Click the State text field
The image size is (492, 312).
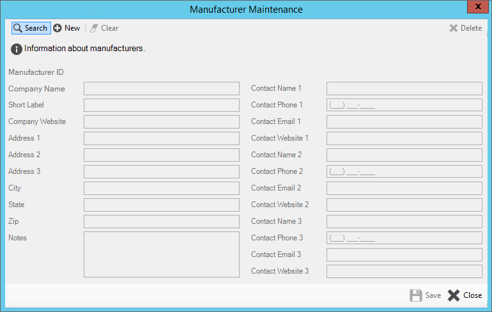coord(162,205)
